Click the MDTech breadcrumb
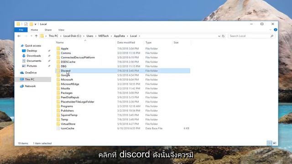 (104, 36)
